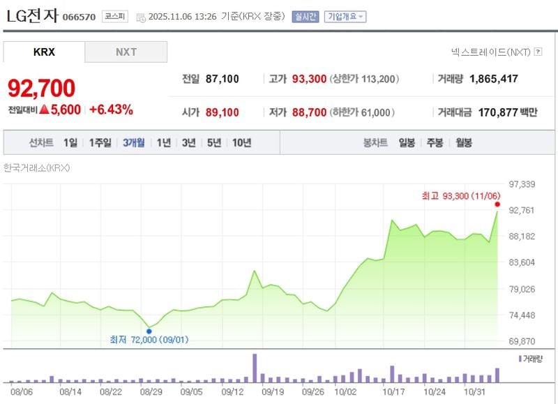Select the KRX exchange tab

(x=44, y=51)
